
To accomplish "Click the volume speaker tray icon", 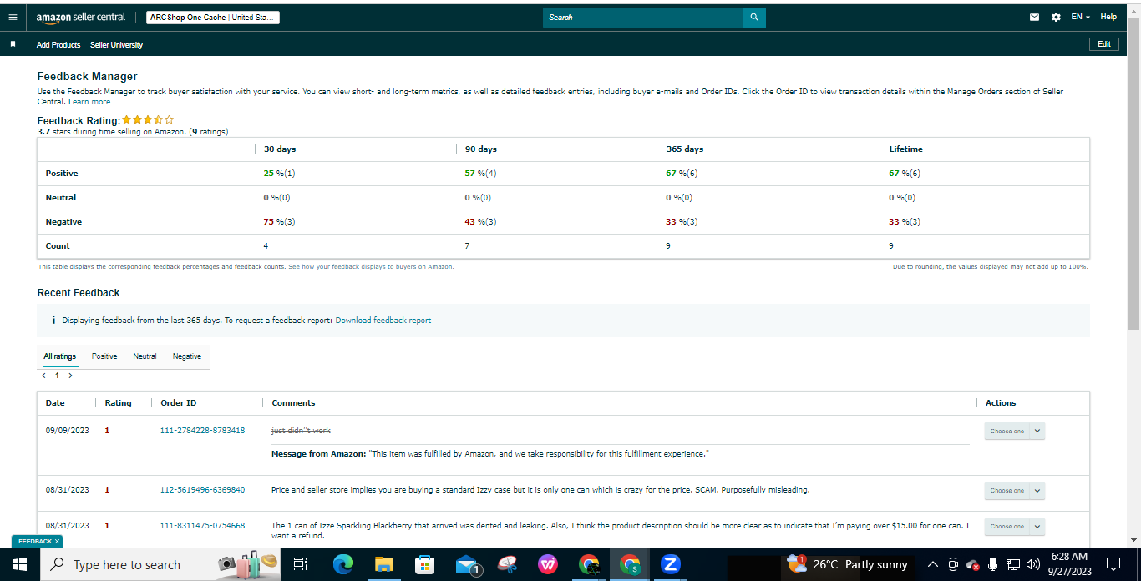I will click(x=1032, y=564).
